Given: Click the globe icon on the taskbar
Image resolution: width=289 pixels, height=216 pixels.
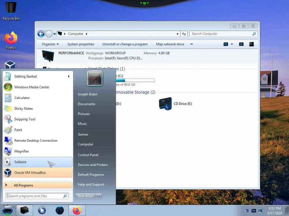Looking at the screenshot, I should 60,210.
